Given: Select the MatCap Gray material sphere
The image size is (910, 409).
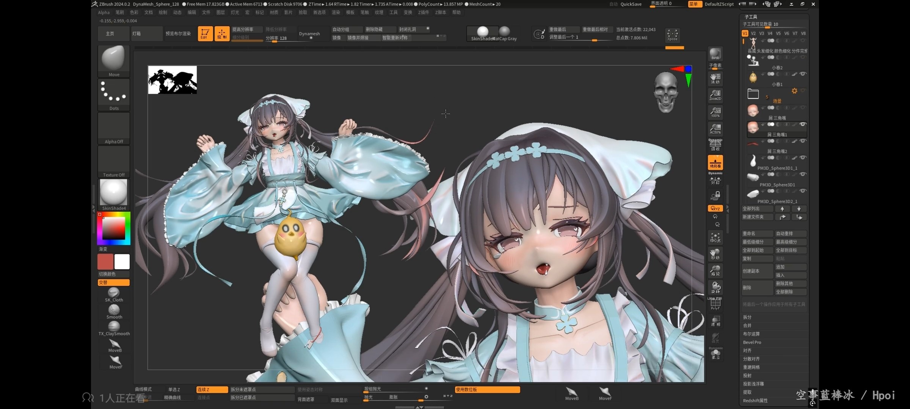Looking at the screenshot, I should 505,33.
